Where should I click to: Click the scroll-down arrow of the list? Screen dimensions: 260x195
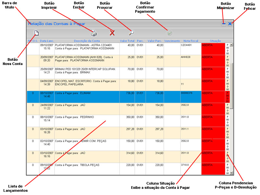pos(231,173)
